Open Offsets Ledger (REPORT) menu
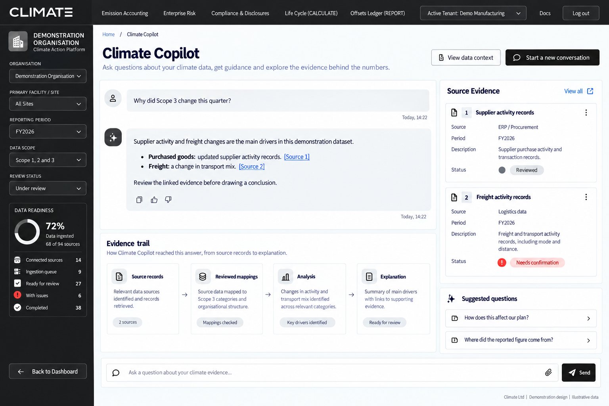This screenshot has width=609, height=406. coord(378,13)
